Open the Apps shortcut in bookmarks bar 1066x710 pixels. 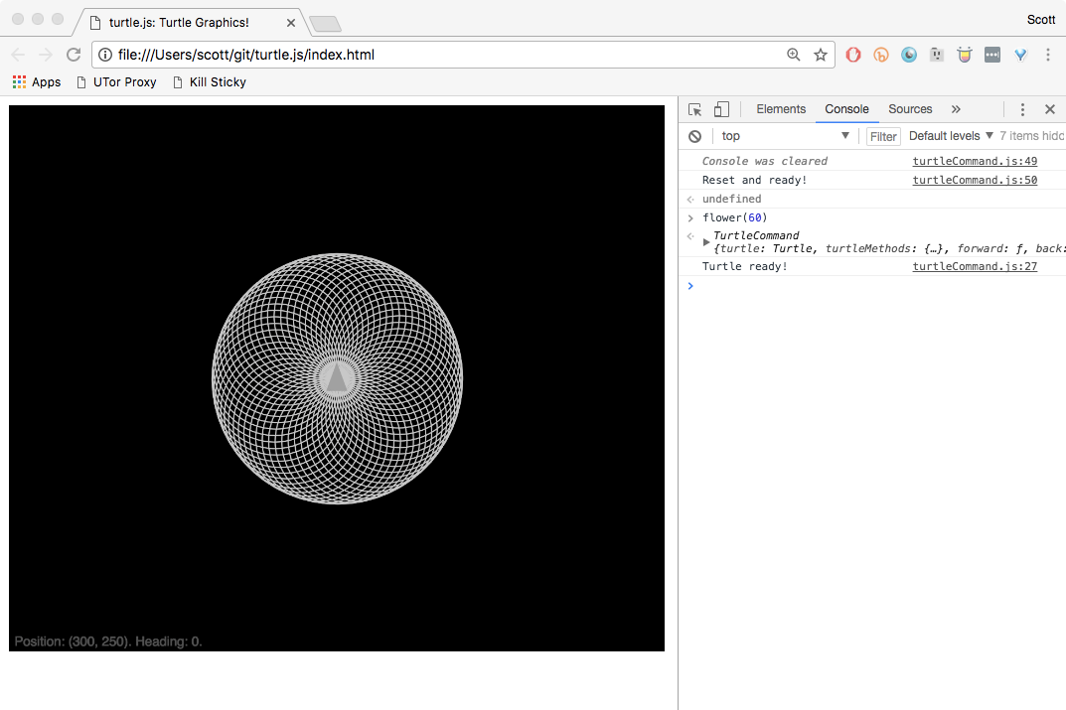point(37,82)
